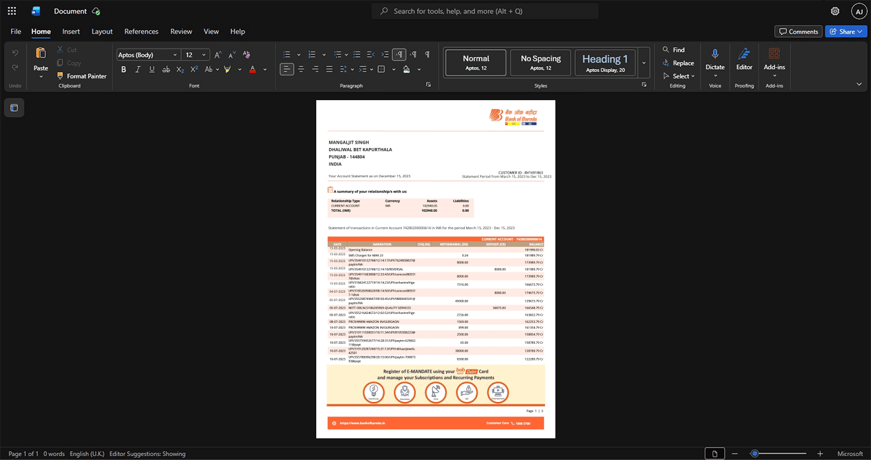Click the search box for tools and help
The image size is (871, 460).
(485, 11)
